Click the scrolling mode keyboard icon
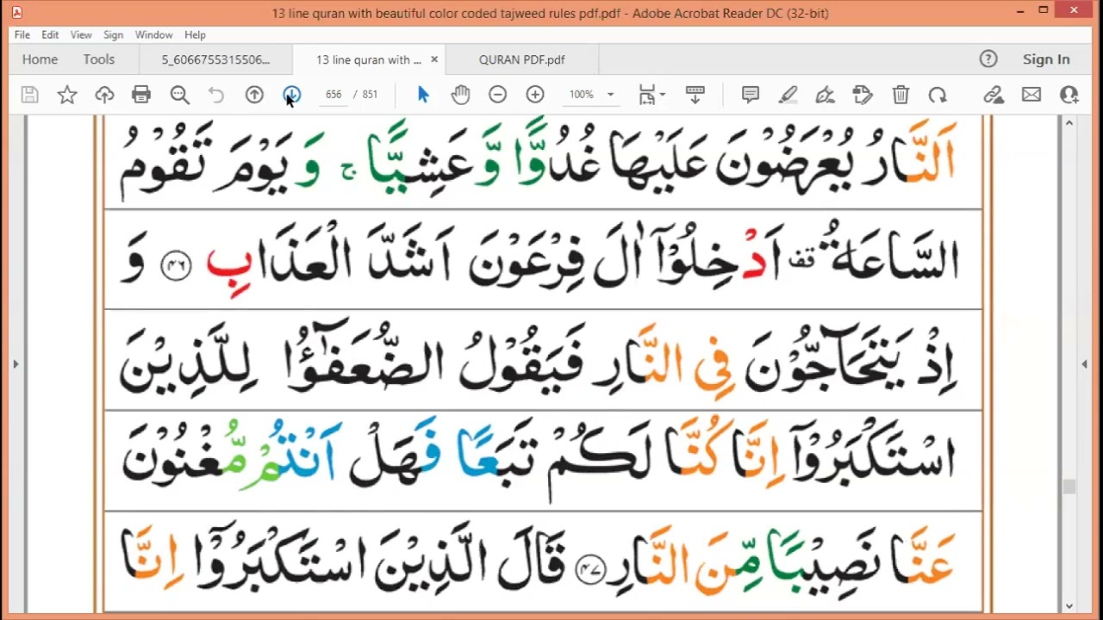 coord(695,95)
